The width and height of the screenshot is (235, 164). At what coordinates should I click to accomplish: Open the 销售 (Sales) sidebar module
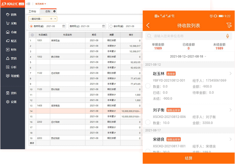pyautogui.click(x=12, y=15)
